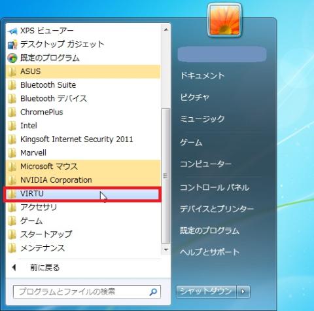314x311 pixels.
Task: Expand the スタートアップ folder
Action: pos(83,234)
